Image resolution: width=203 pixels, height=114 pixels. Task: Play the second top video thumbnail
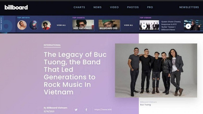pyautogui.click(x=188, y=26)
